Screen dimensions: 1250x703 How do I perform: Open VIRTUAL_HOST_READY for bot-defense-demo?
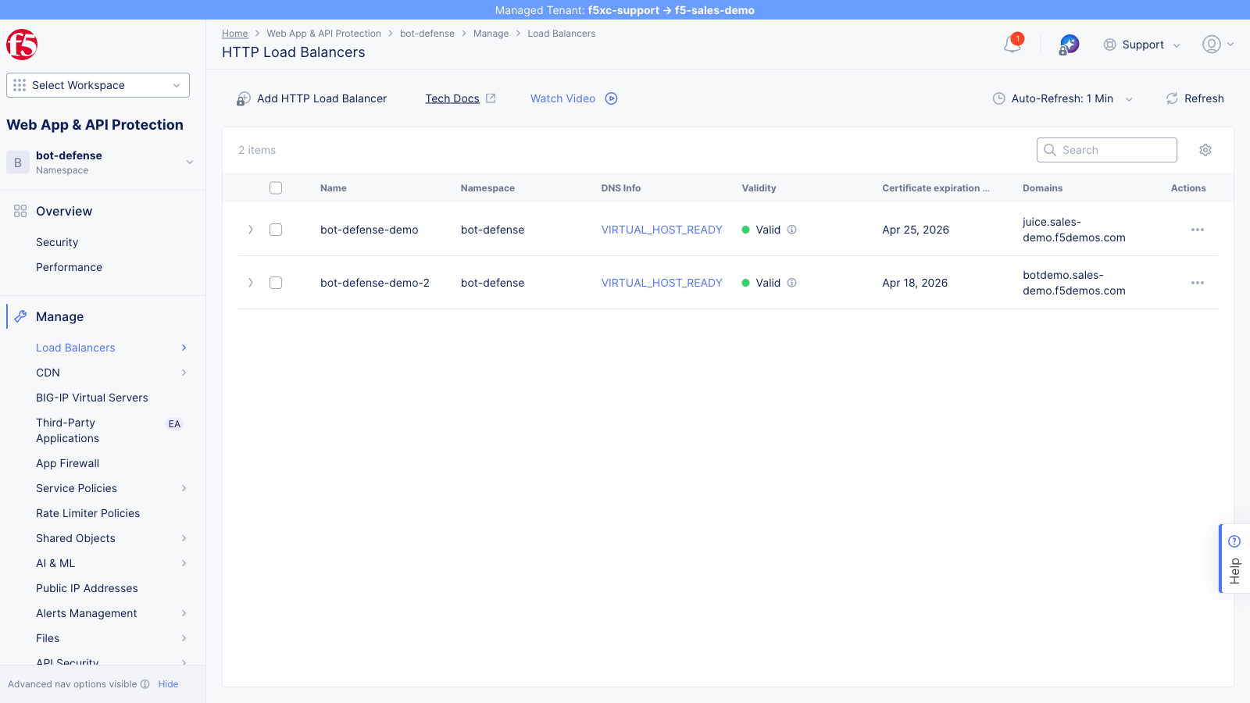[661, 230]
